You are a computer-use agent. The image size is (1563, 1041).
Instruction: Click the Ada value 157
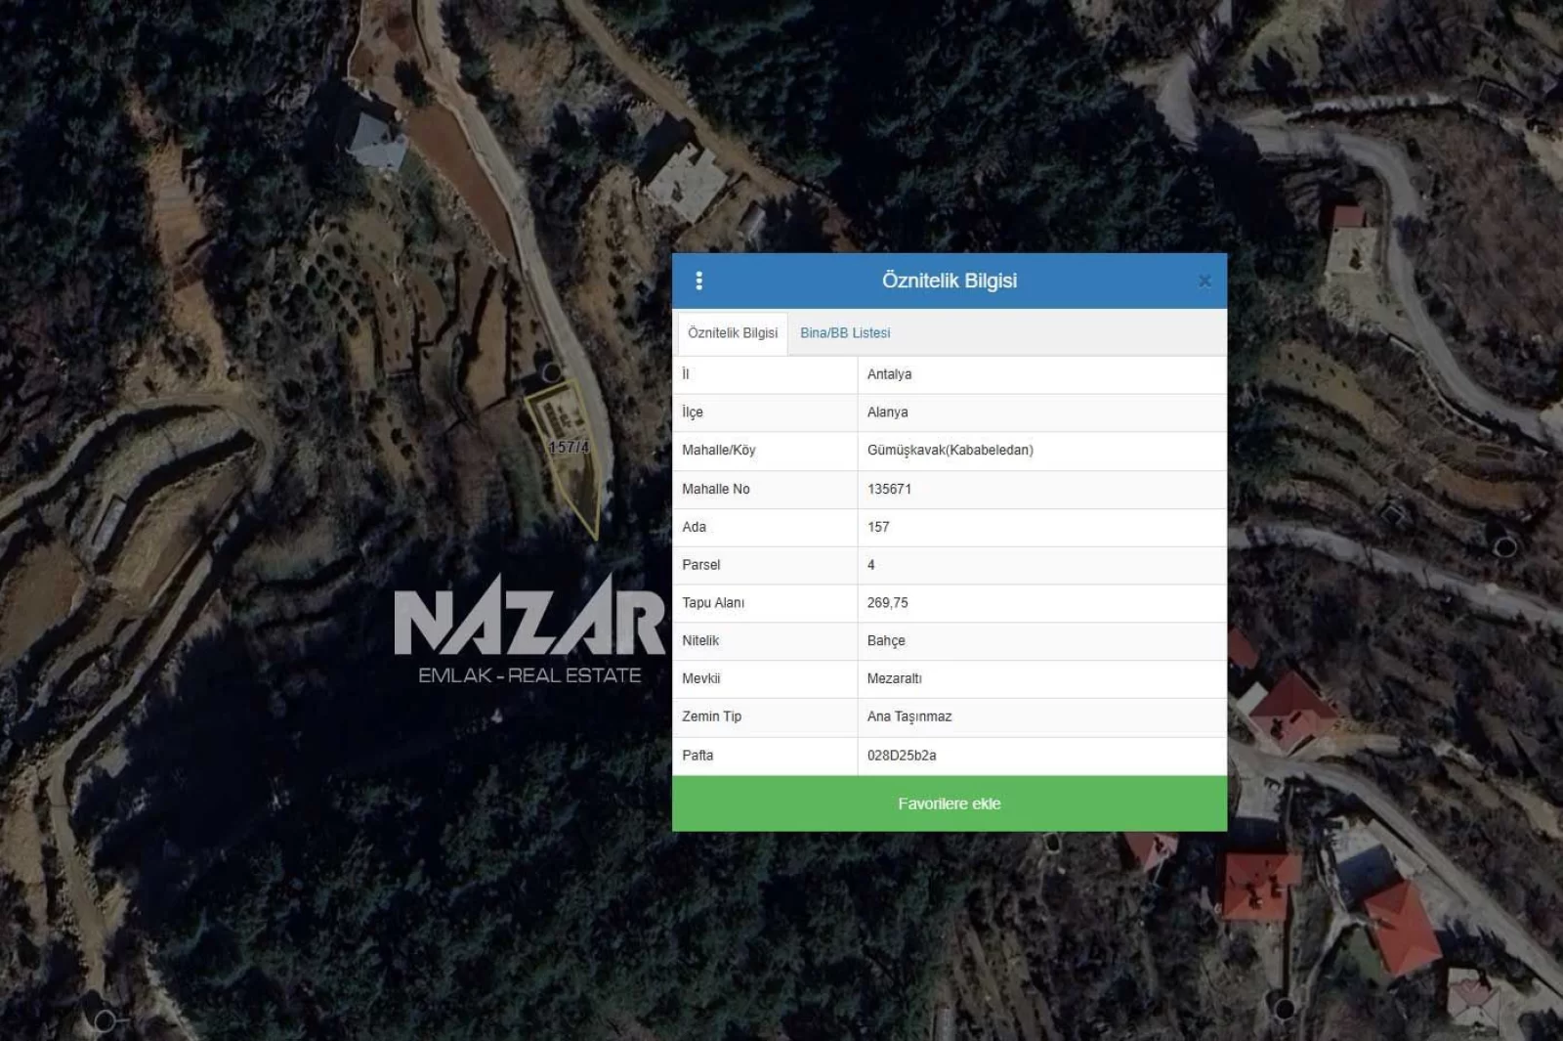[x=878, y=527]
